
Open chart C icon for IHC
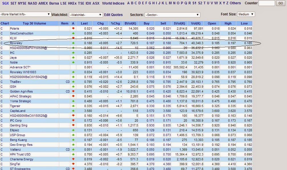pyautogui.click(x=2, y=53)
